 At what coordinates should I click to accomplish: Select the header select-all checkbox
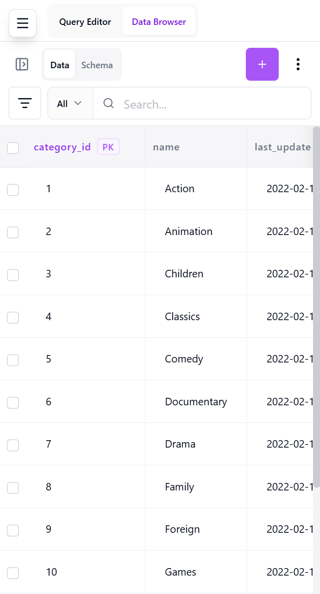[x=13, y=147]
